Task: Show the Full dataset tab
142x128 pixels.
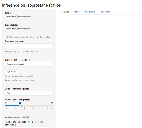Action: [x=105, y=12]
